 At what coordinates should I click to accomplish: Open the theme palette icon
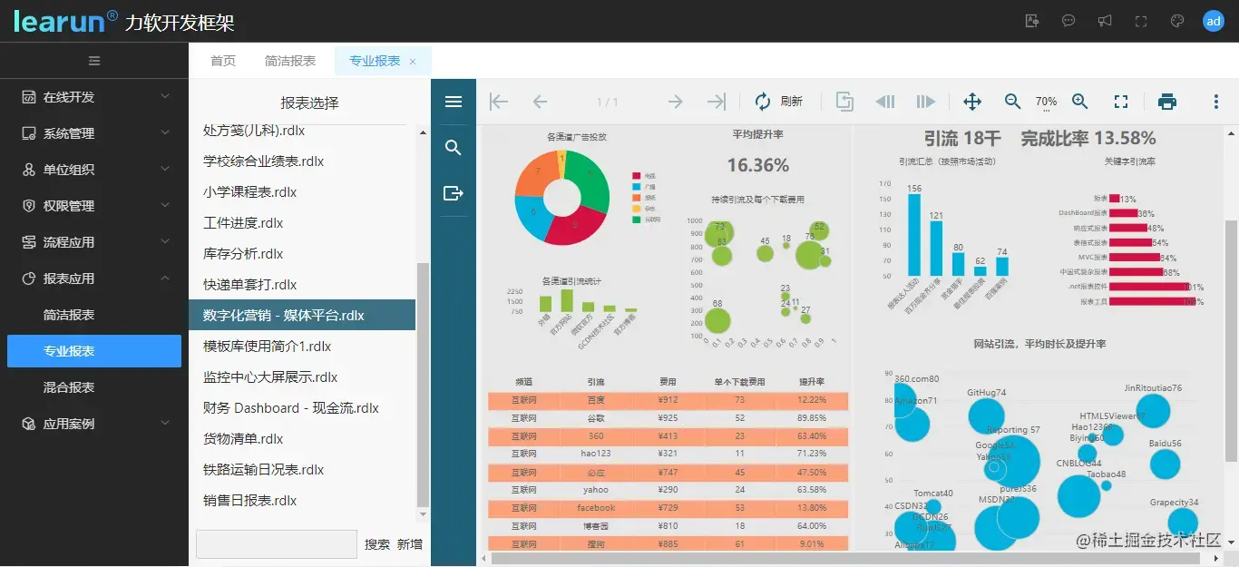[1177, 21]
